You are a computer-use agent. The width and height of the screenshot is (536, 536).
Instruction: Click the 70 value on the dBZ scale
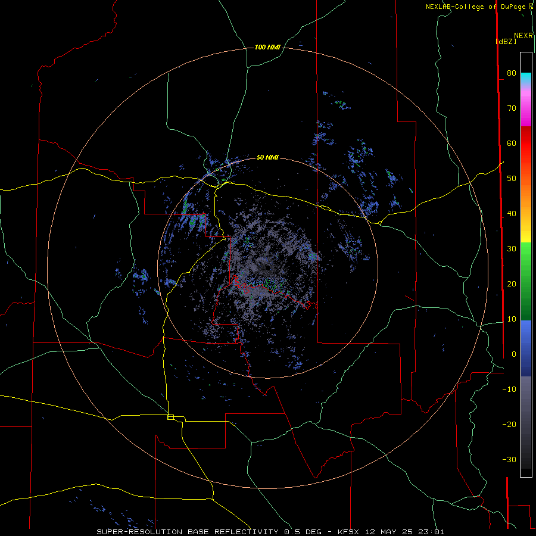coord(512,108)
